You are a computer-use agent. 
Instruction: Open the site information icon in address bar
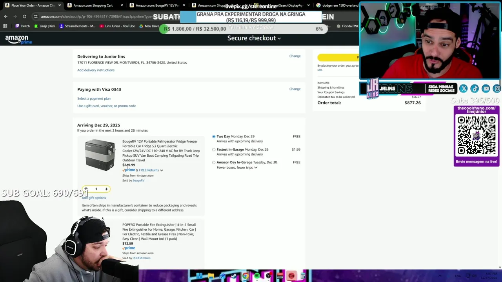click(36, 16)
